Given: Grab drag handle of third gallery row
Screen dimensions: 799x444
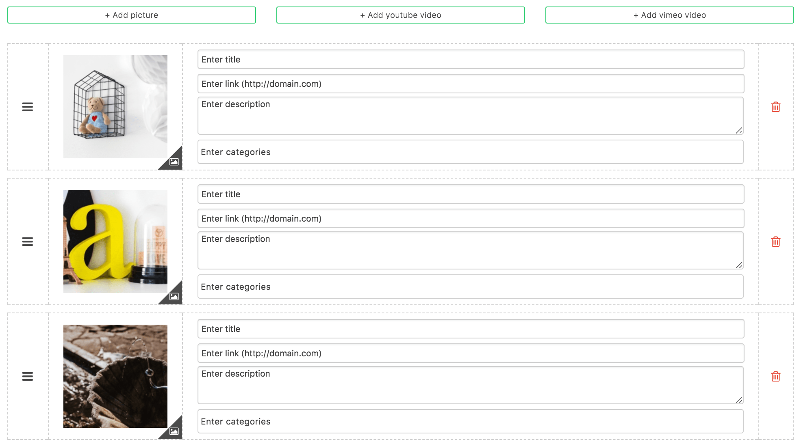Looking at the screenshot, I should coord(27,376).
